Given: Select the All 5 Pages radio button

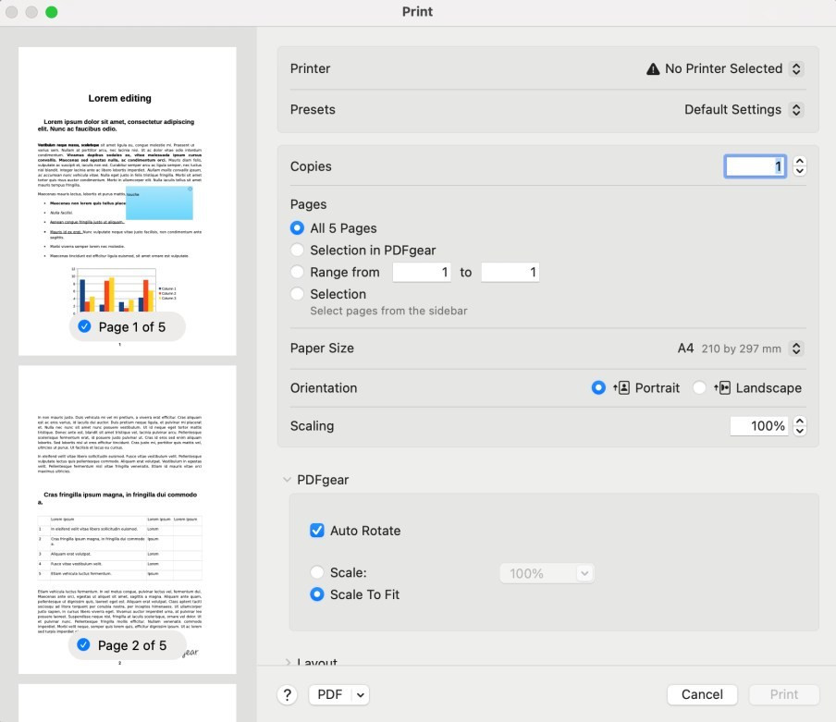Looking at the screenshot, I should 297,228.
